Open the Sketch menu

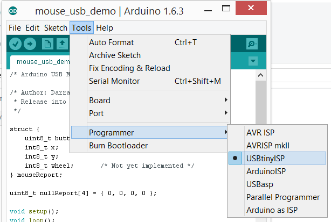[x=56, y=28]
